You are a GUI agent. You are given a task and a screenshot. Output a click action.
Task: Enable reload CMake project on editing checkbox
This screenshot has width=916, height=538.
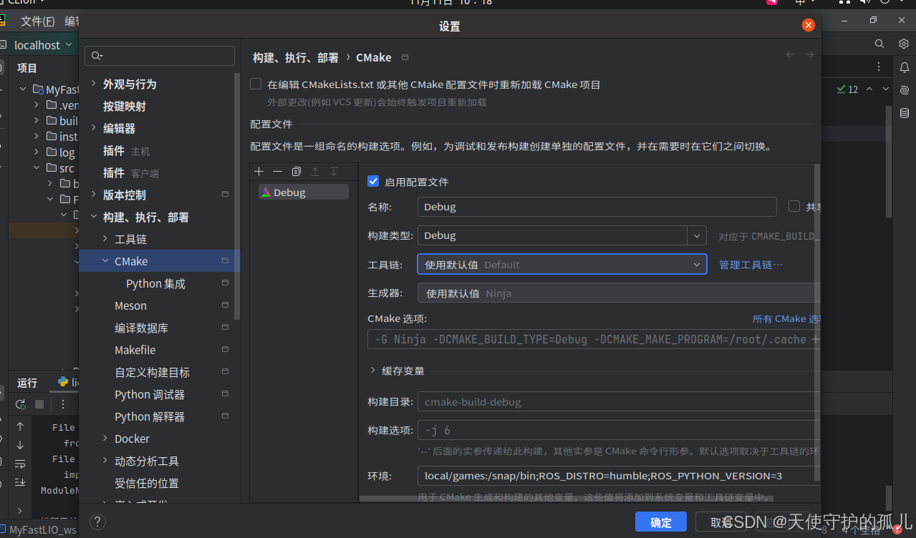[x=256, y=84]
